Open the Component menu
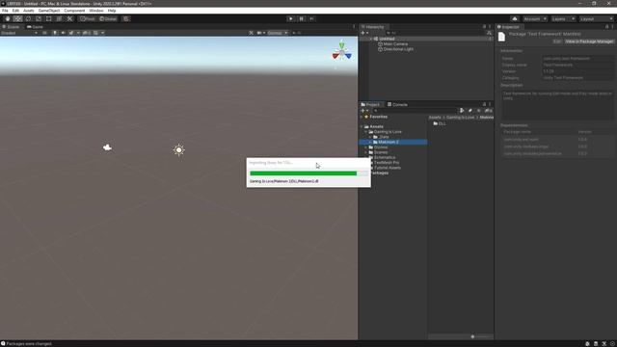Viewport: 617px width, 347px height. click(74, 11)
